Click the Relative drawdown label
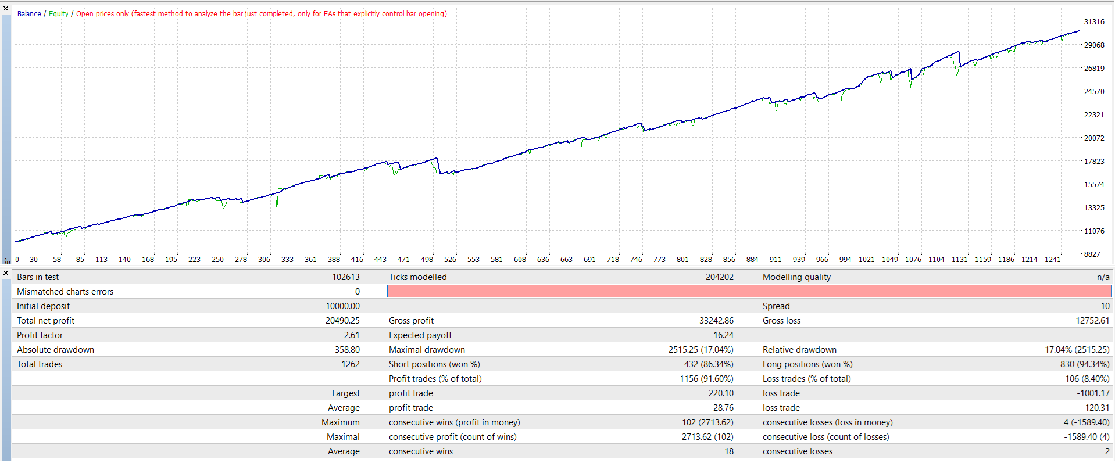 [799, 350]
